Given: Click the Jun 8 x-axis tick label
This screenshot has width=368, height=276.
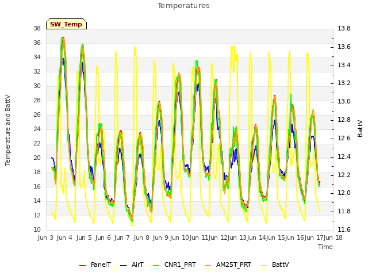Looking at the screenshot, I should (141, 237).
